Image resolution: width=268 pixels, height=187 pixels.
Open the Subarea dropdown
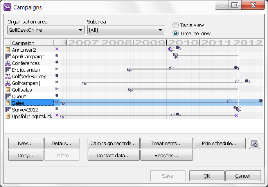(126, 30)
